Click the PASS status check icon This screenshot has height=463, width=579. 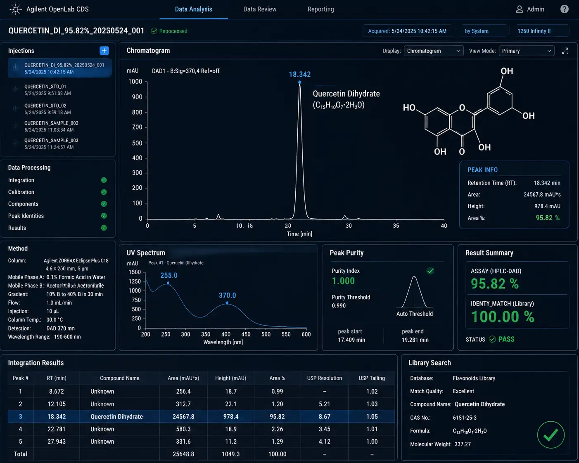coord(492,339)
